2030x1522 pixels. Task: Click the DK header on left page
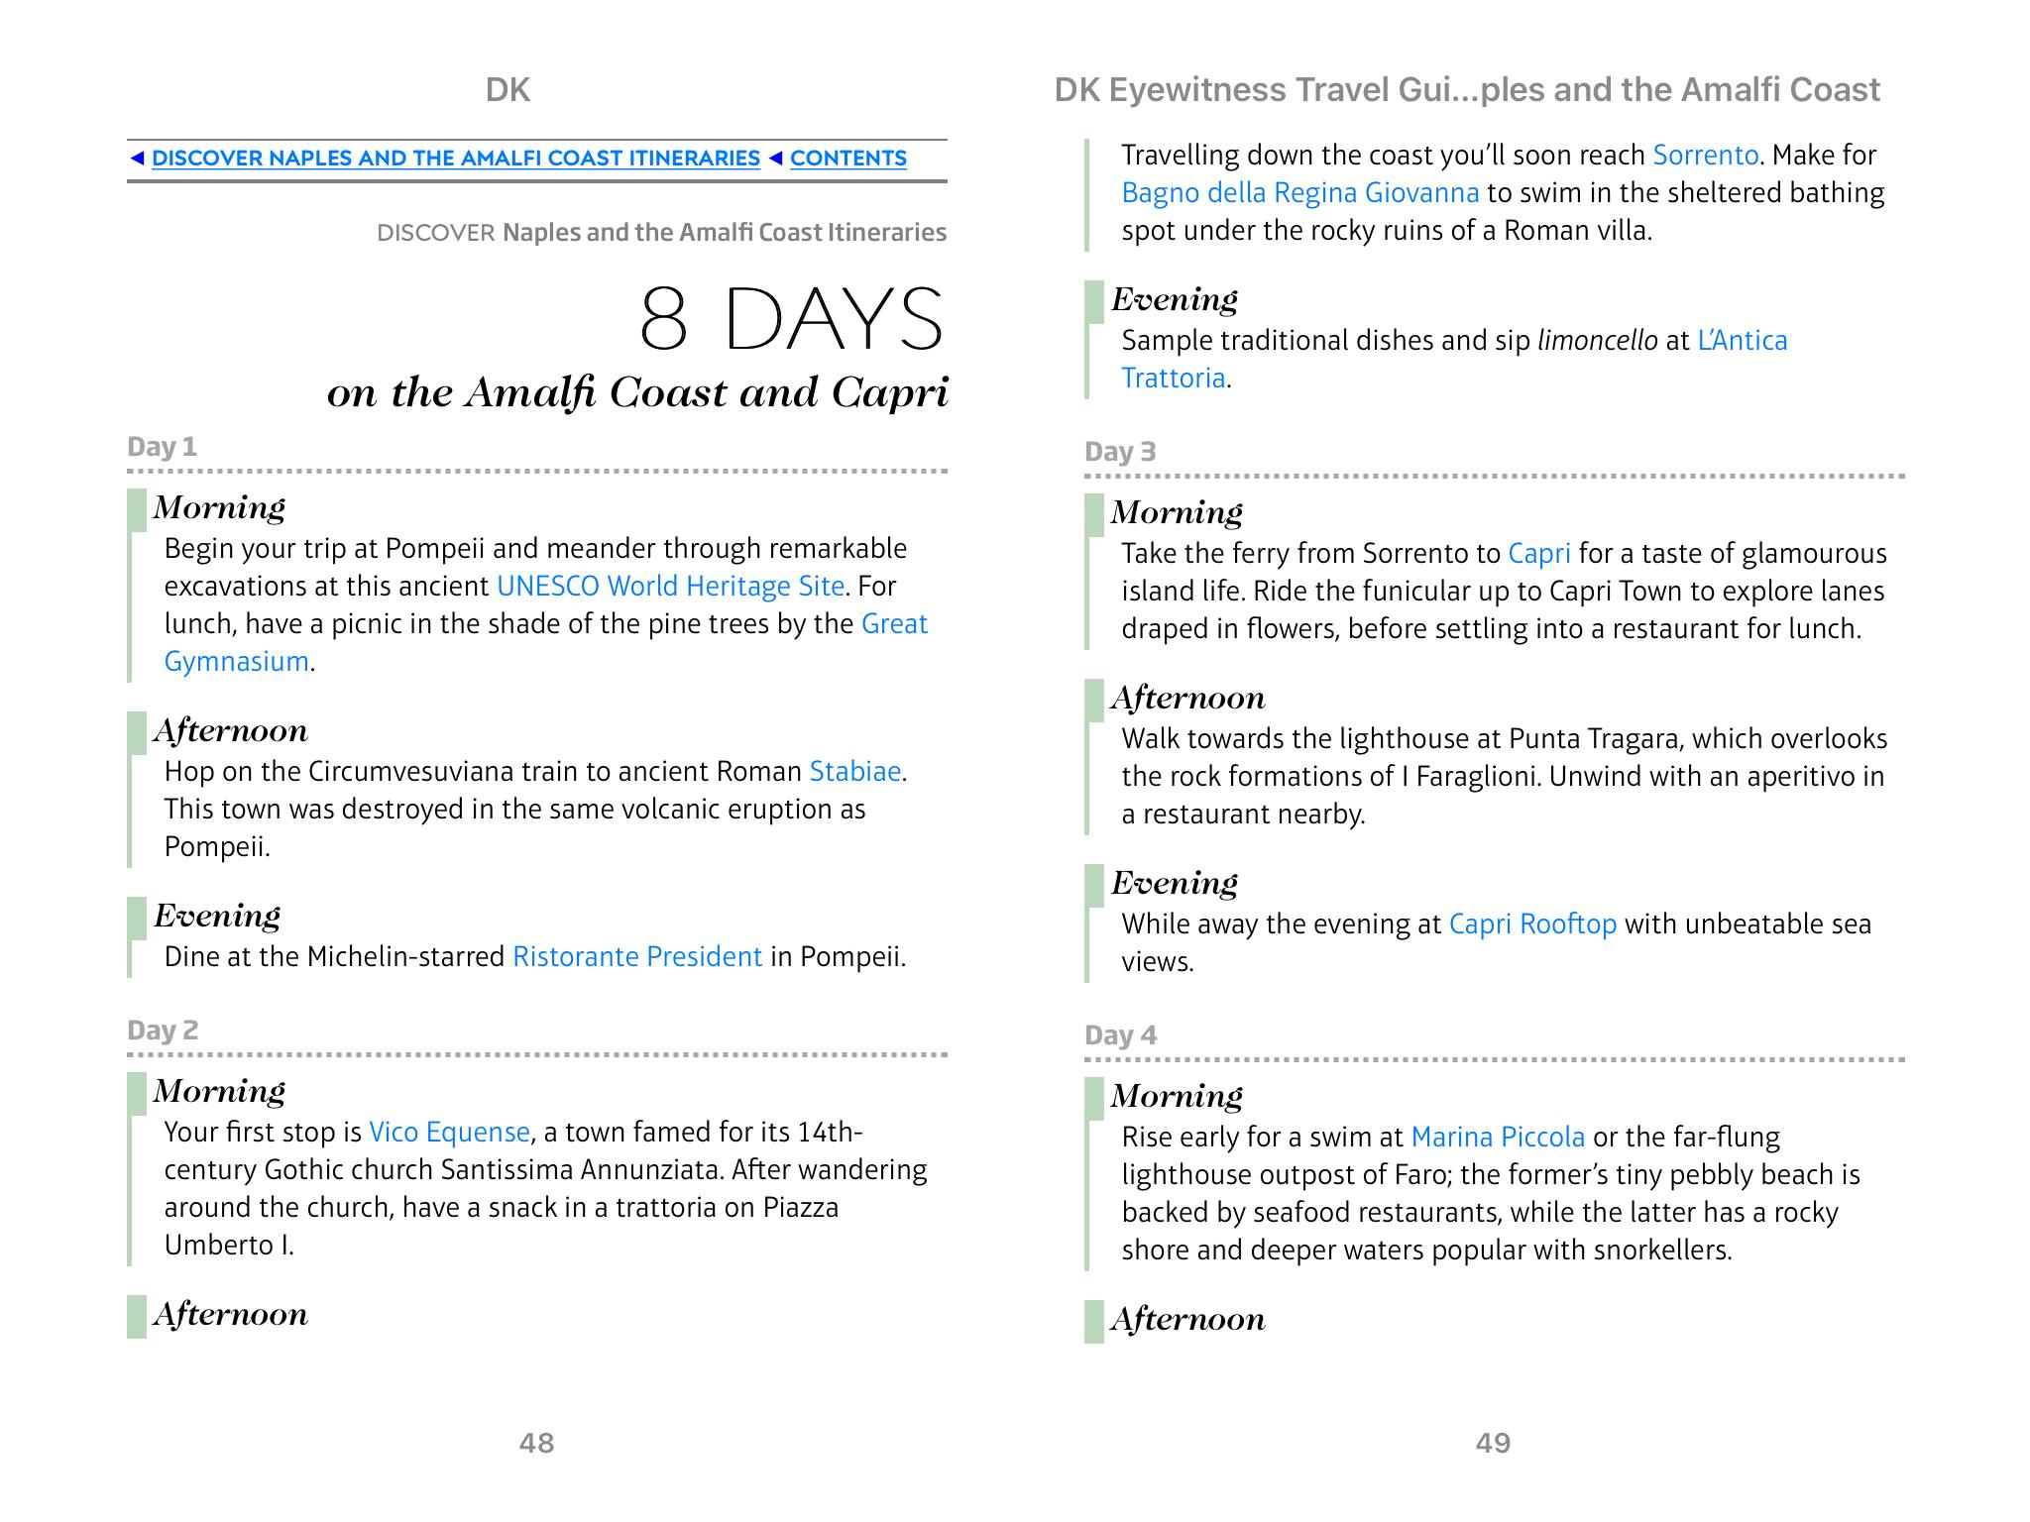pyautogui.click(x=507, y=90)
